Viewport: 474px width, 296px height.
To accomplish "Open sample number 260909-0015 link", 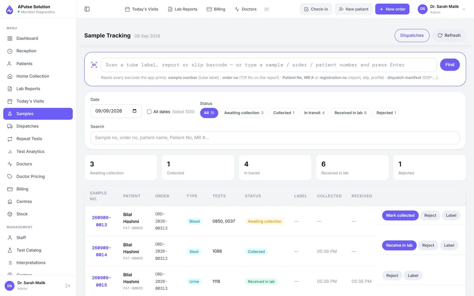I will 101,281.
